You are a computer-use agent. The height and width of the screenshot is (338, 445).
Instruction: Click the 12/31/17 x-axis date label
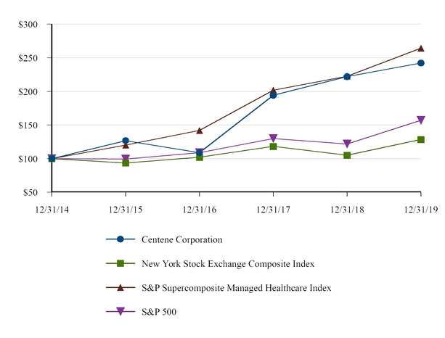click(273, 209)
